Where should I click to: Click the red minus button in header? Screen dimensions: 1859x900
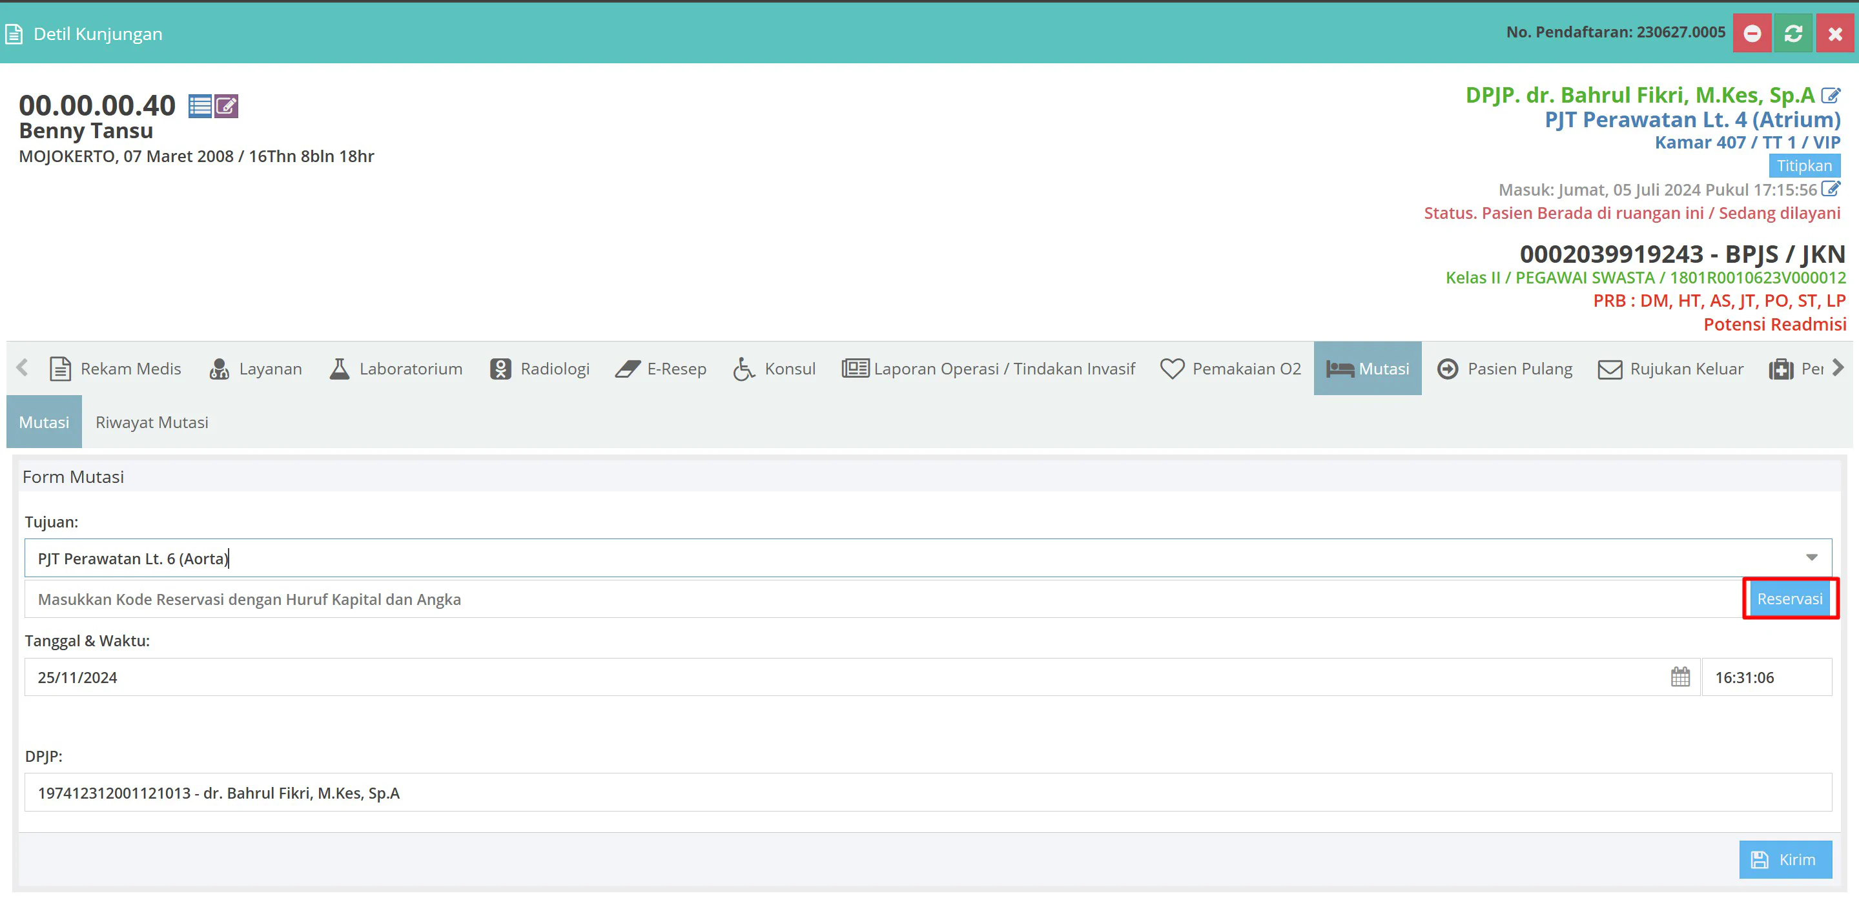point(1751,33)
